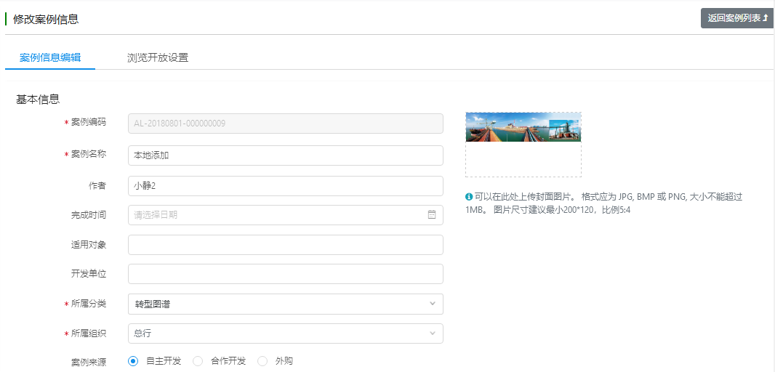
Task: Switch to the 浏览开放设置 tab
Action: click(158, 57)
